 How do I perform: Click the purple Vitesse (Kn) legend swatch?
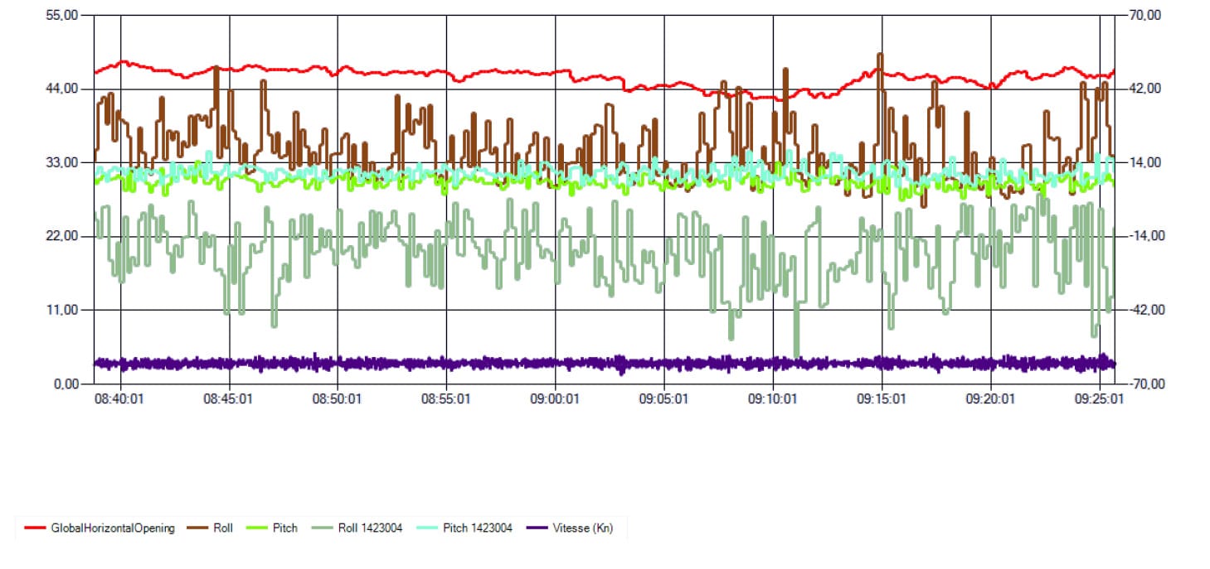click(x=537, y=528)
